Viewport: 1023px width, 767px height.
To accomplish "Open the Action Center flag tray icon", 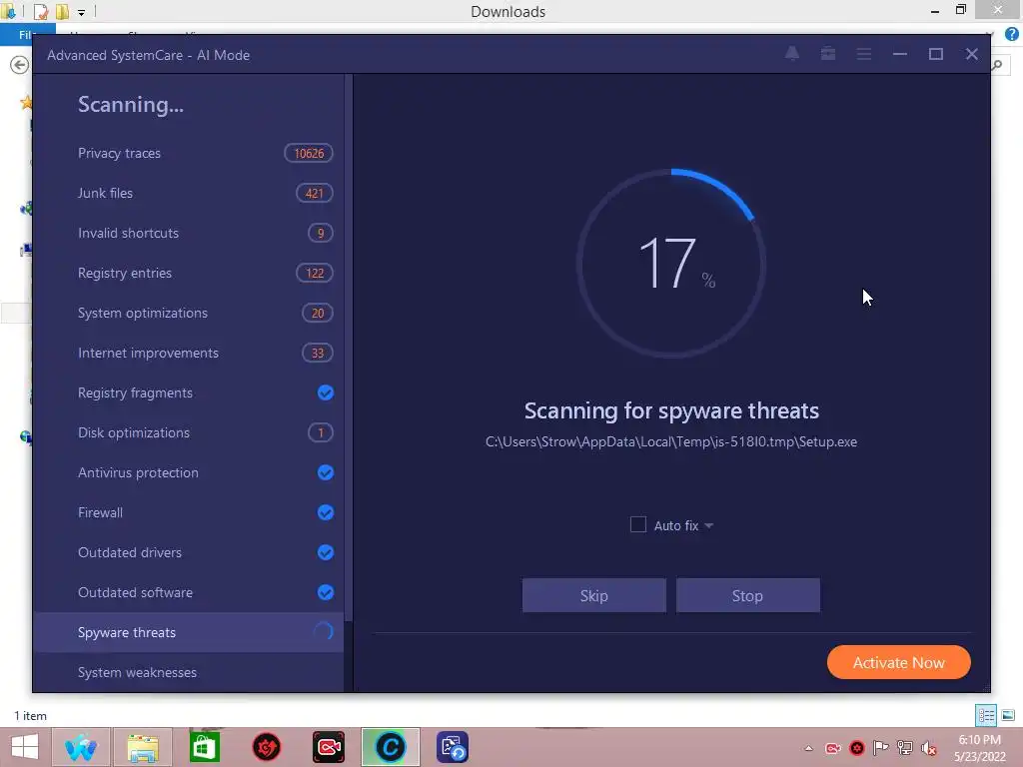I will pyautogui.click(x=881, y=748).
